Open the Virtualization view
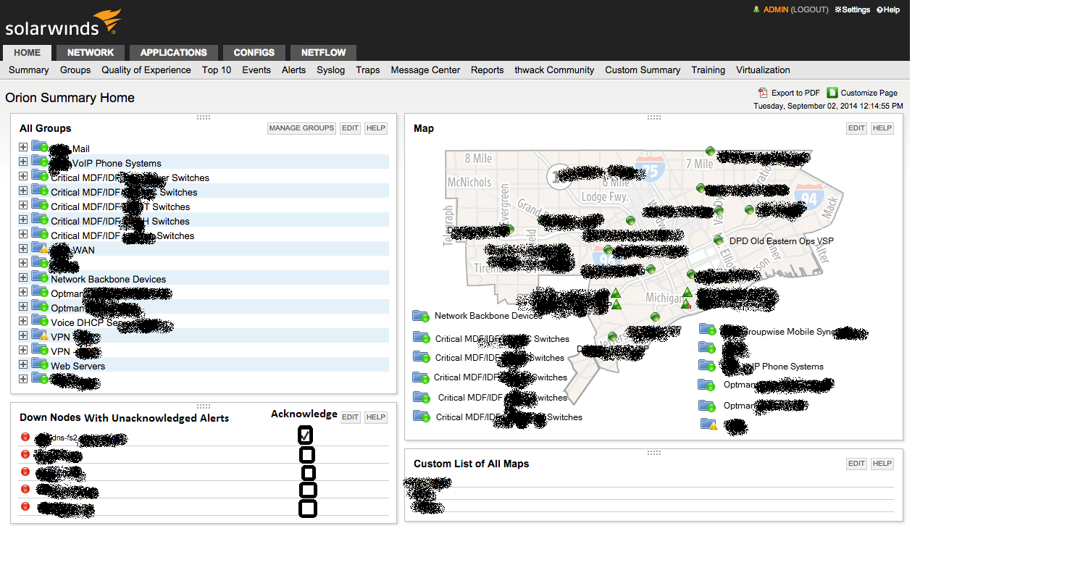Image resolution: width=1091 pixels, height=581 pixels. (x=763, y=70)
